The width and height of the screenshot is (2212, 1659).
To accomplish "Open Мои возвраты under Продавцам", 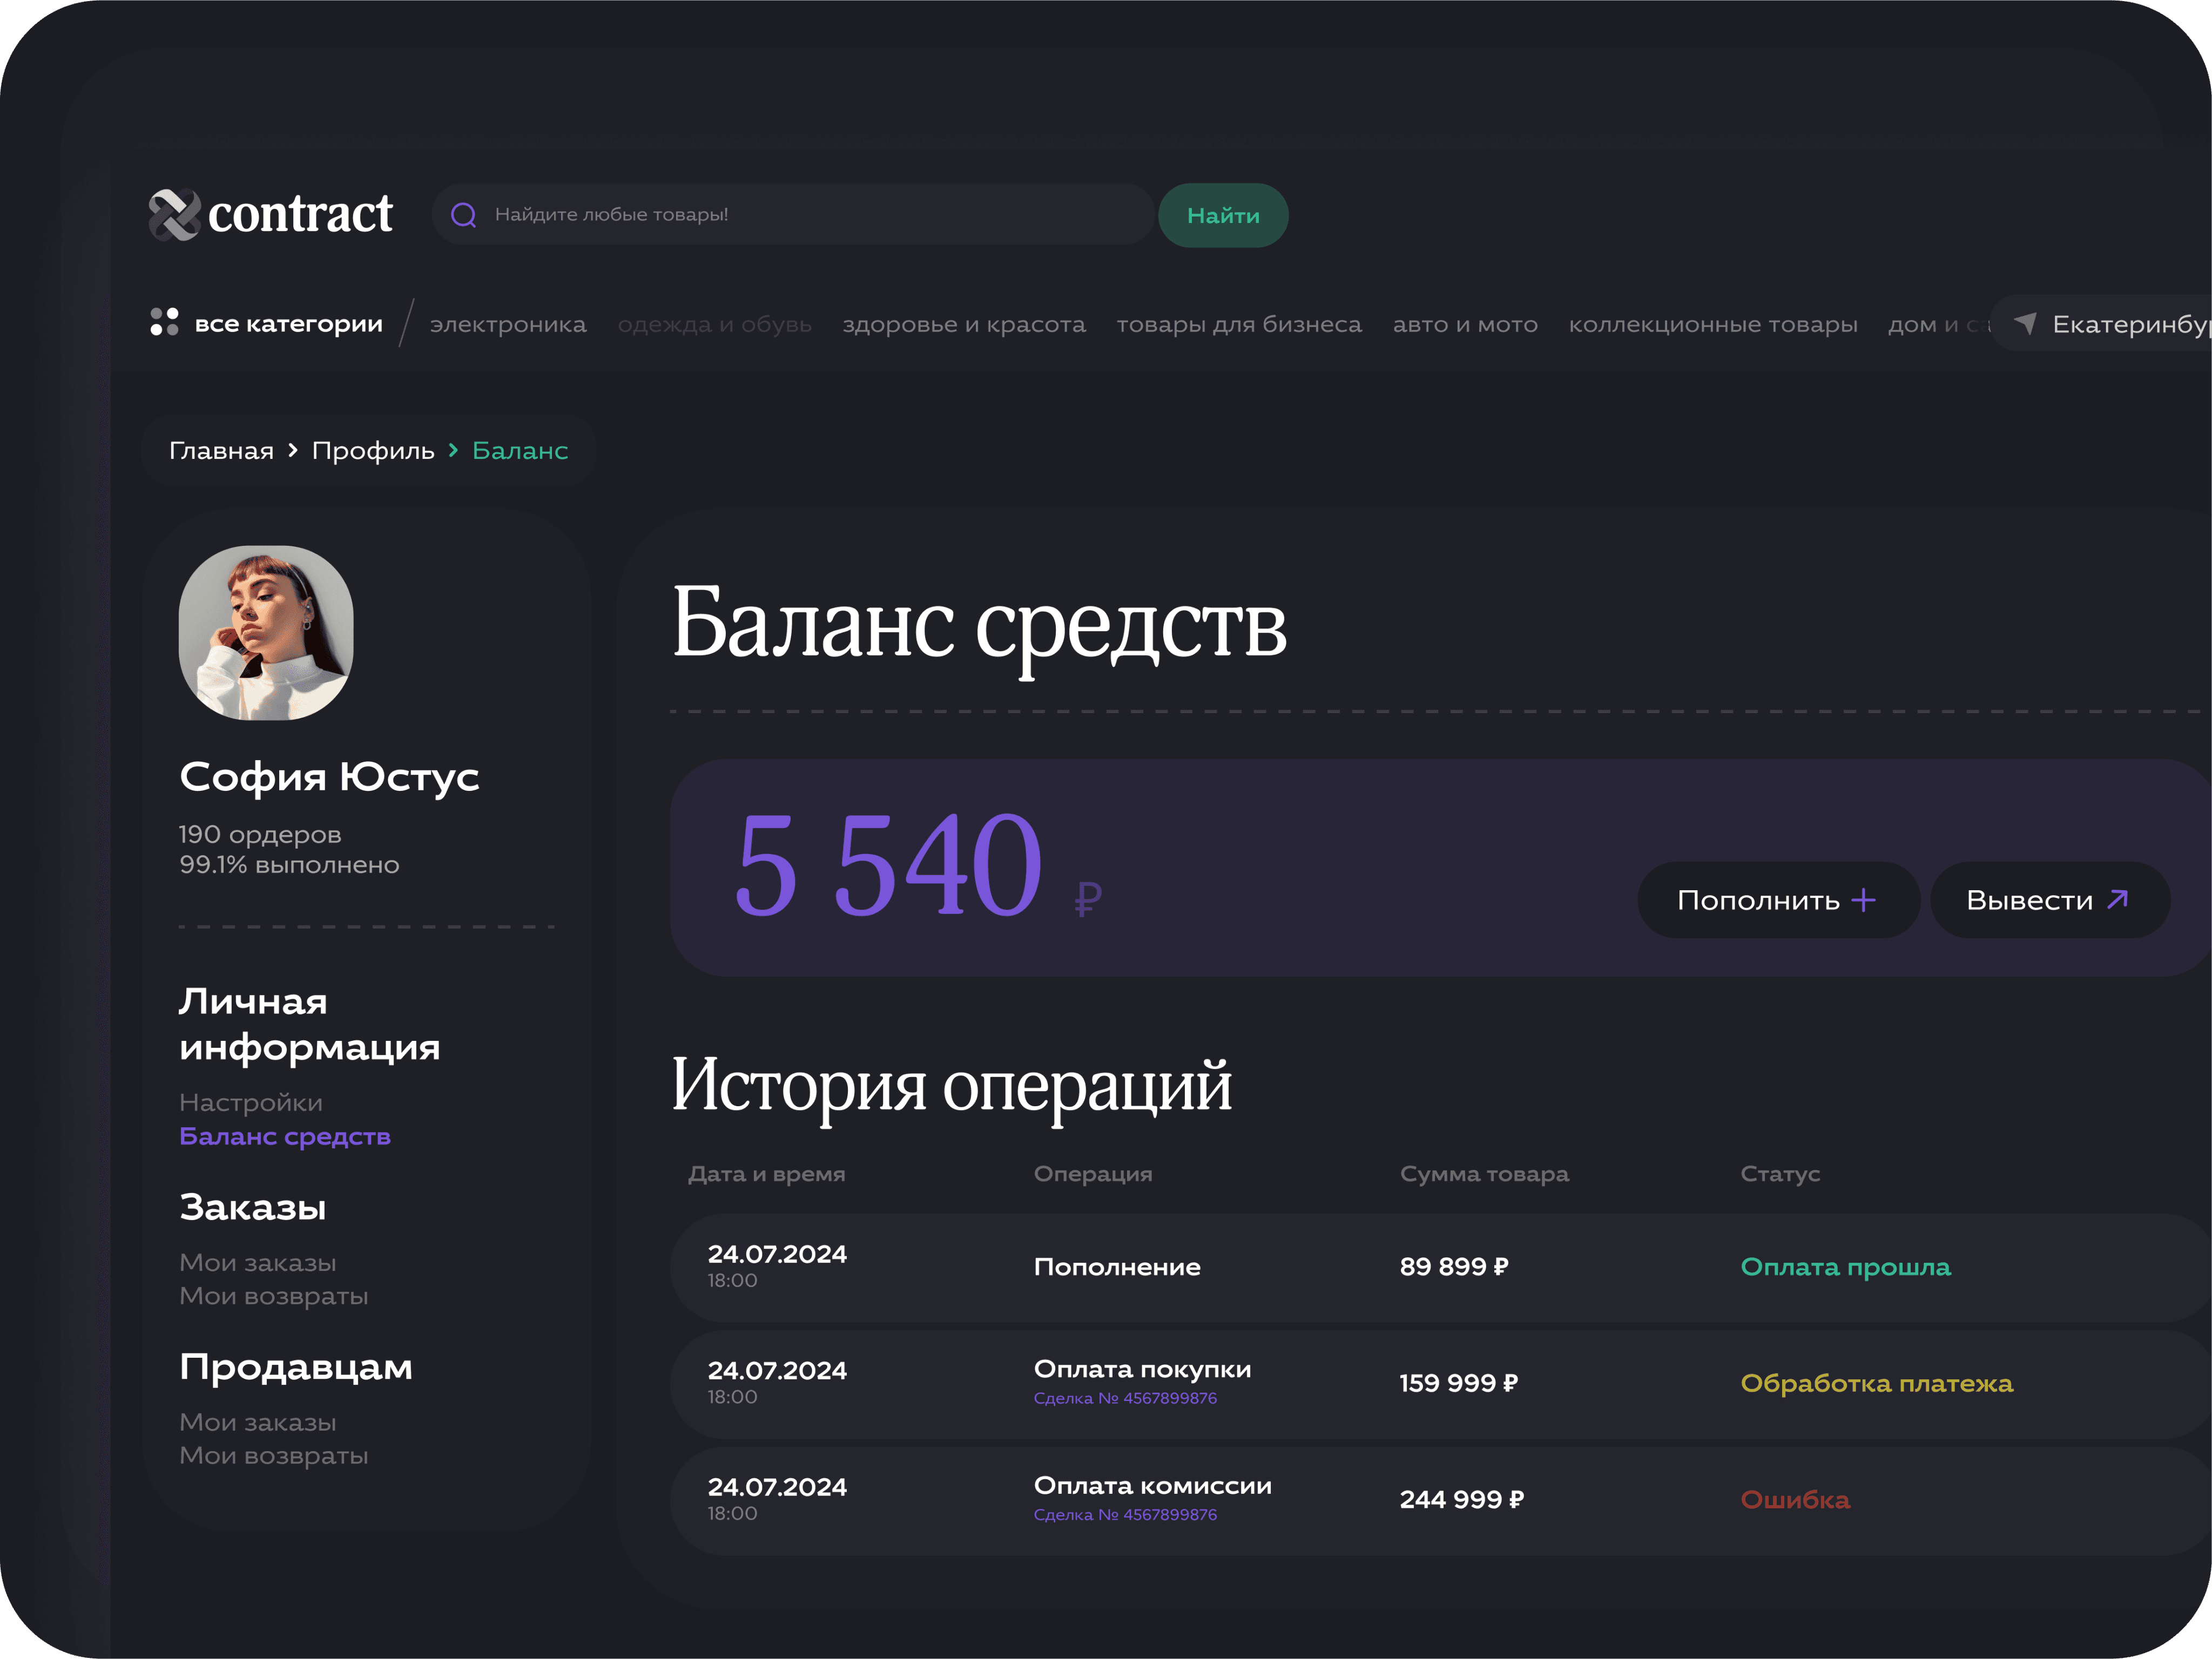I will 274,1455.
